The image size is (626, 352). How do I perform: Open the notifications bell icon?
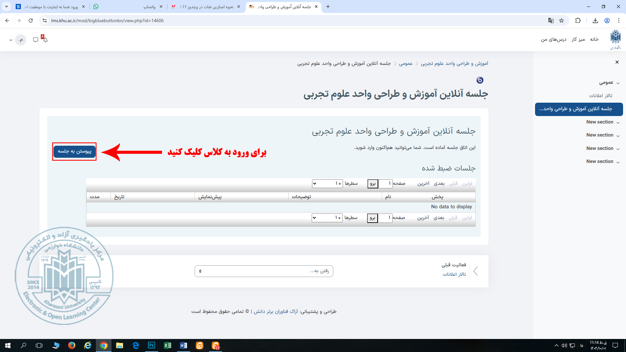[x=45, y=40]
